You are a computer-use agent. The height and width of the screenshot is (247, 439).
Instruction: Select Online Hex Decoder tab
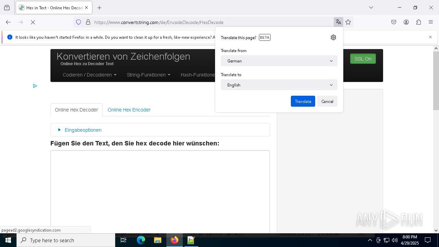[76, 110]
